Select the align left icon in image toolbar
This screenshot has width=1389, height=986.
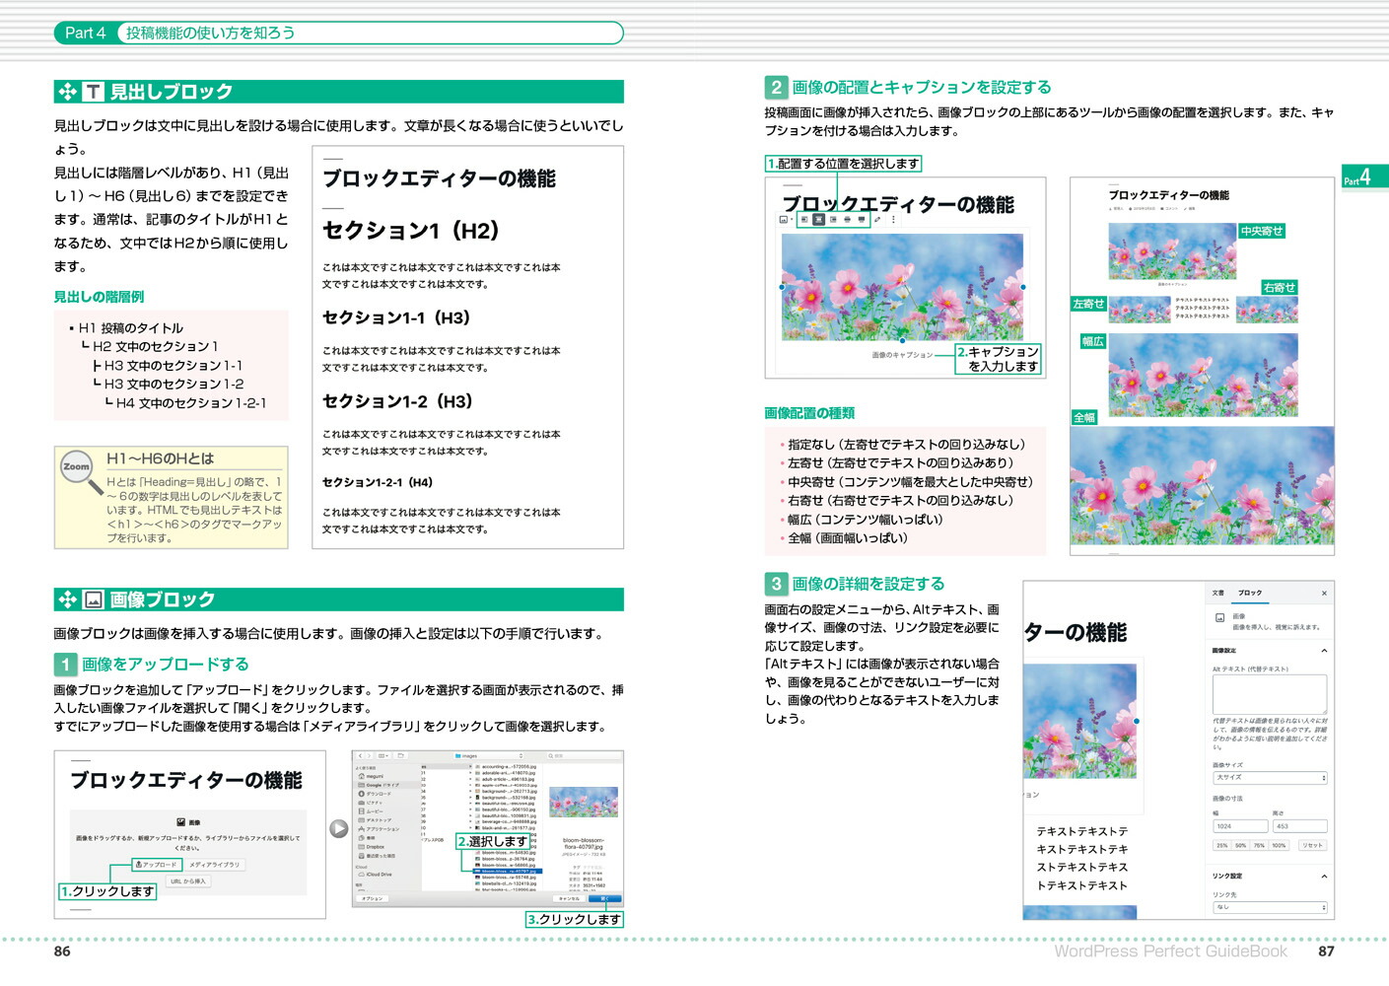coord(804,219)
